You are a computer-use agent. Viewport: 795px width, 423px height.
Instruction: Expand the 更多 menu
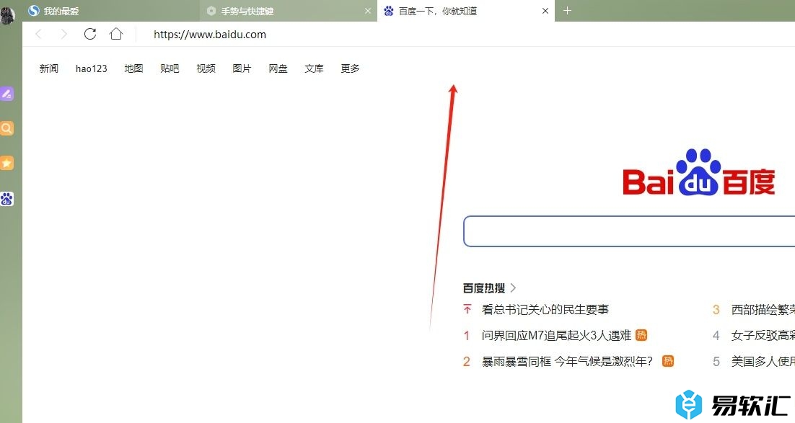tap(350, 68)
